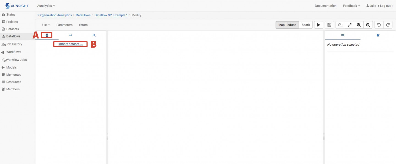Zoom out on the dataflow canvas

(x=368, y=25)
